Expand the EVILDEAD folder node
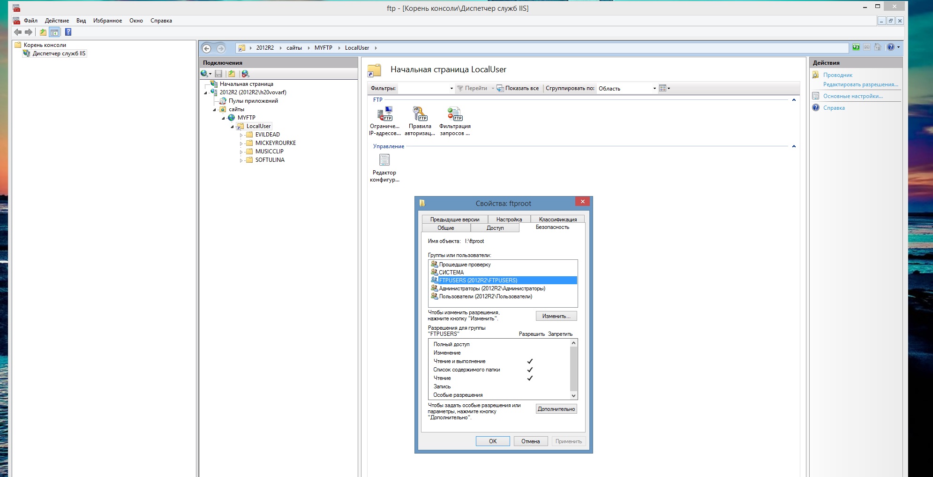 pos(241,135)
